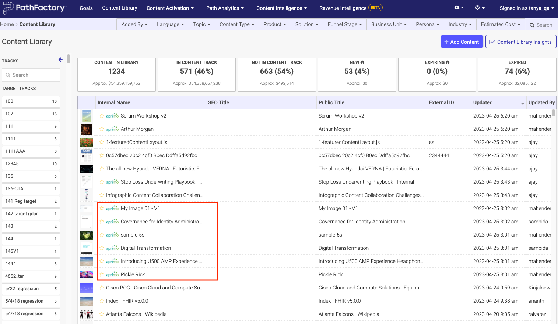The width and height of the screenshot is (558, 324).
Task: Star the Scrum Workshop v2 item
Action: click(x=102, y=116)
